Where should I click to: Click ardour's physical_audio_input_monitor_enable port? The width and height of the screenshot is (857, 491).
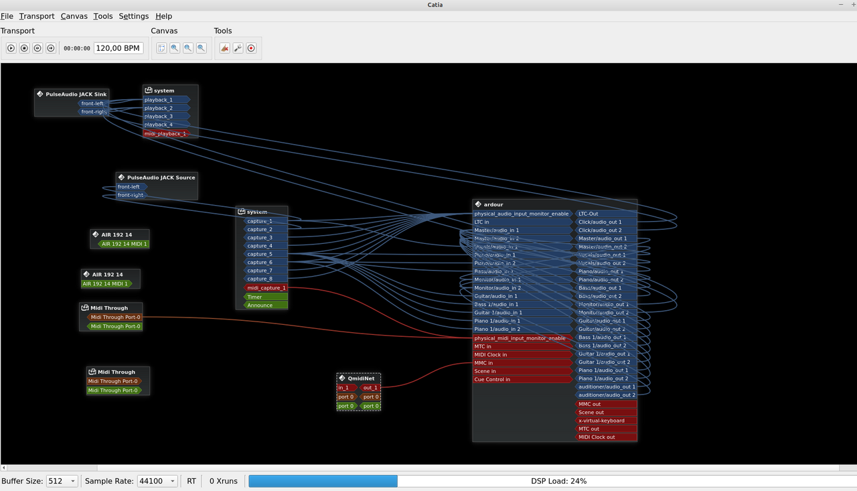click(524, 214)
